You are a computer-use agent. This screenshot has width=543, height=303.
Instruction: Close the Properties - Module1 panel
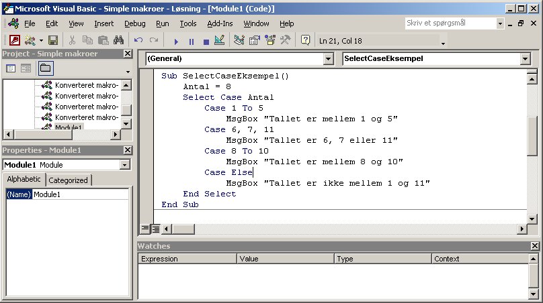tap(128, 150)
